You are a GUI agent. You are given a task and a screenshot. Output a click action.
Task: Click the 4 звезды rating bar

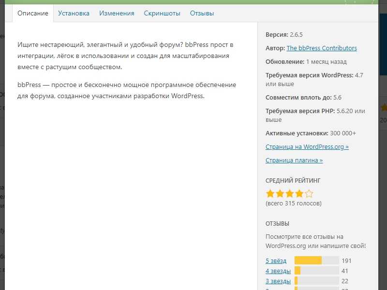(x=317, y=271)
